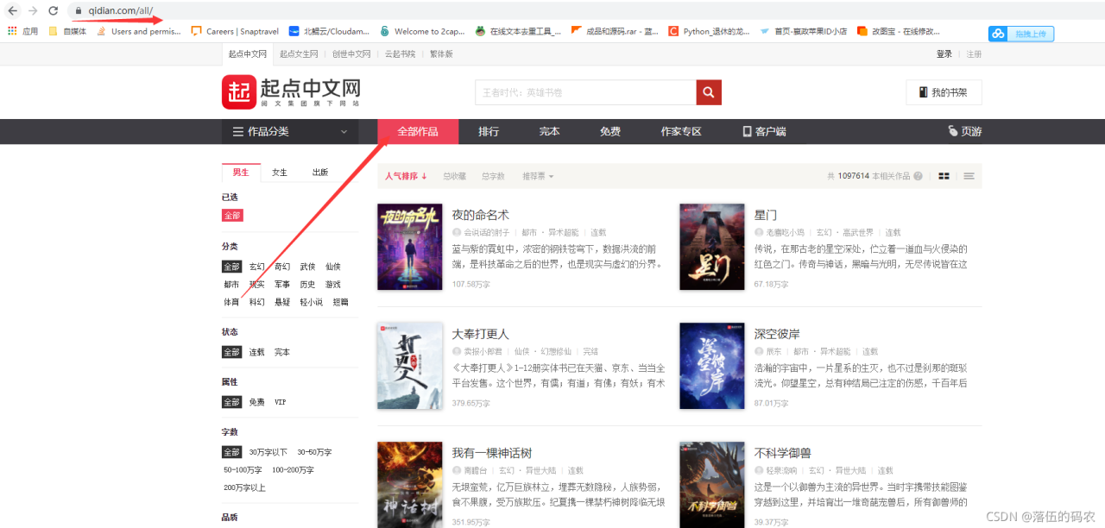
Task: Open the 排行 menu item
Action: pos(489,132)
